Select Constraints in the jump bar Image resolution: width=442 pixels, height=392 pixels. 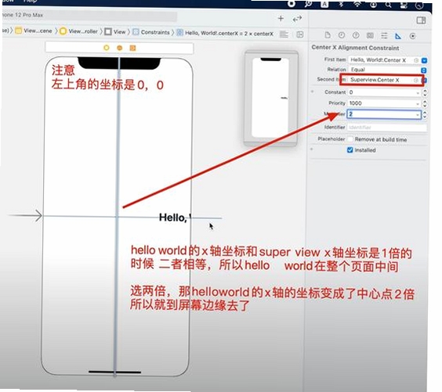pos(151,32)
